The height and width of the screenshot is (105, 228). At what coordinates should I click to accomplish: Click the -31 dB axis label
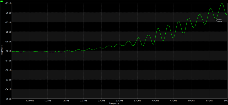click(8, 61)
